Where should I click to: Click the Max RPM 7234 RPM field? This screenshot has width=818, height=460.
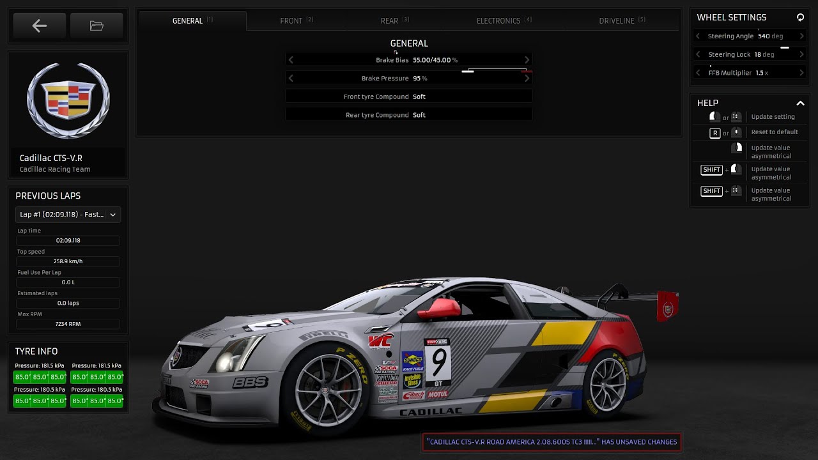coord(68,324)
